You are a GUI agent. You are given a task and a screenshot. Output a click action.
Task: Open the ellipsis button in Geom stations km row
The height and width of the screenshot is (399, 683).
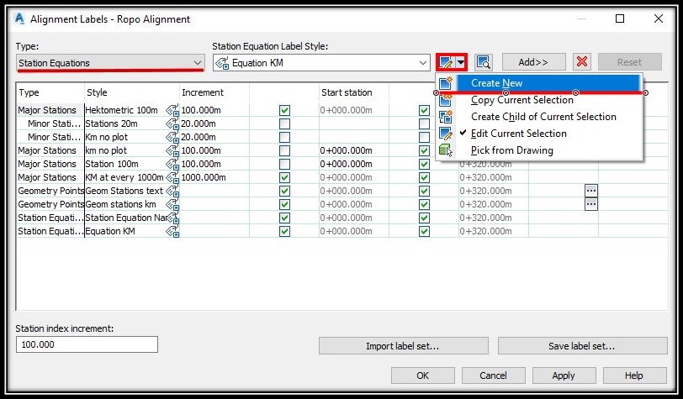tap(591, 204)
